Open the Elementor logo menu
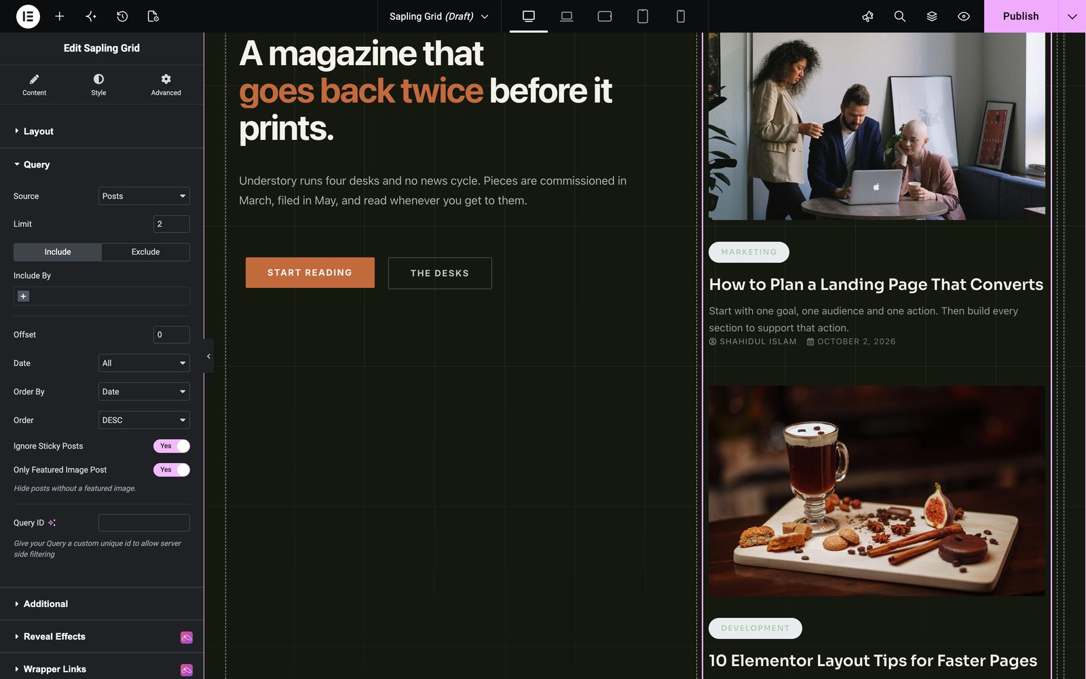Viewport: 1086px width, 679px height. pyautogui.click(x=28, y=16)
